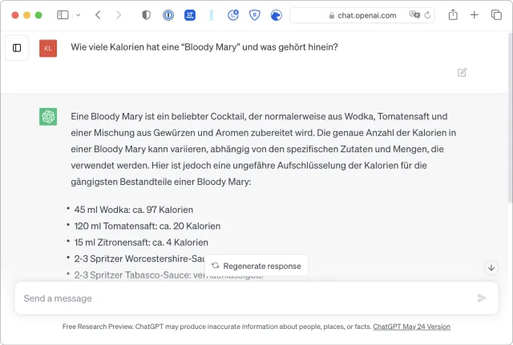Click the KL user avatar

coord(48,48)
